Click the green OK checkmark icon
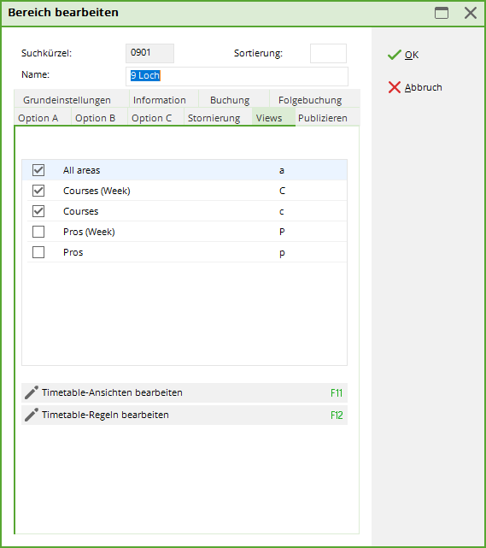The image size is (486, 548). tap(395, 55)
